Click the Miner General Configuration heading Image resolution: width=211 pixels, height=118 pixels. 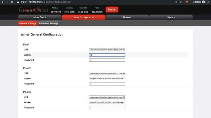(x=42, y=34)
